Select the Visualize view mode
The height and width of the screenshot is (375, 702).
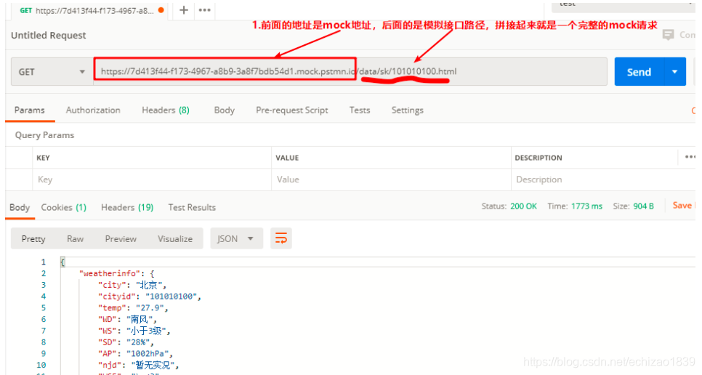(175, 238)
